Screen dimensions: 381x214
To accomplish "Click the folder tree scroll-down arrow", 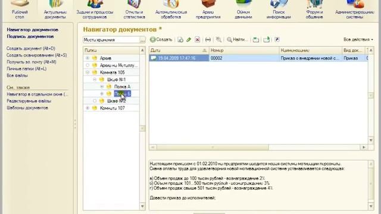I will pyautogui.click(x=143, y=206).
